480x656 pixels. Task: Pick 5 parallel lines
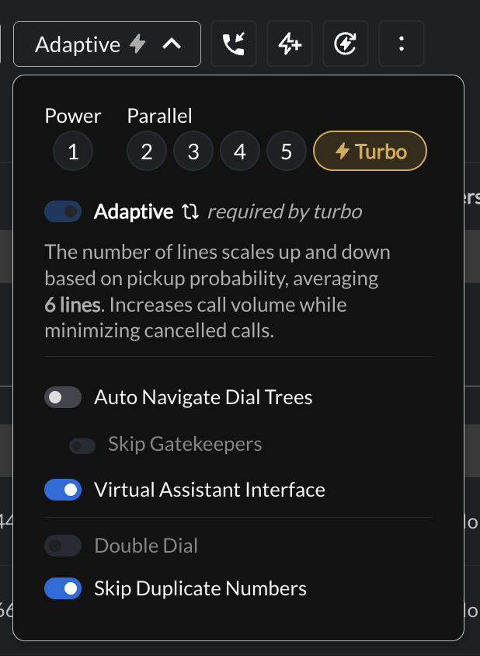[287, 151]
